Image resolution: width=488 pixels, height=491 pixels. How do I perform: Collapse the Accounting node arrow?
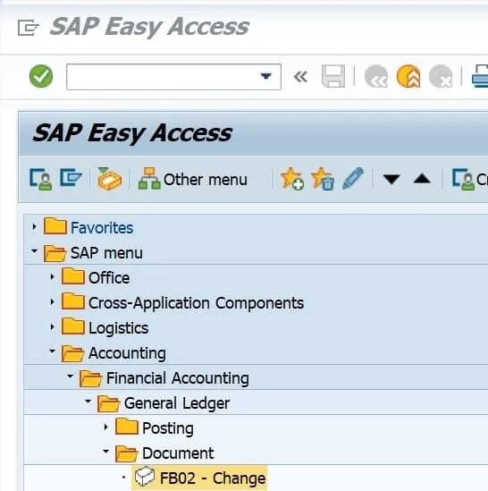[x=52, y=351]
